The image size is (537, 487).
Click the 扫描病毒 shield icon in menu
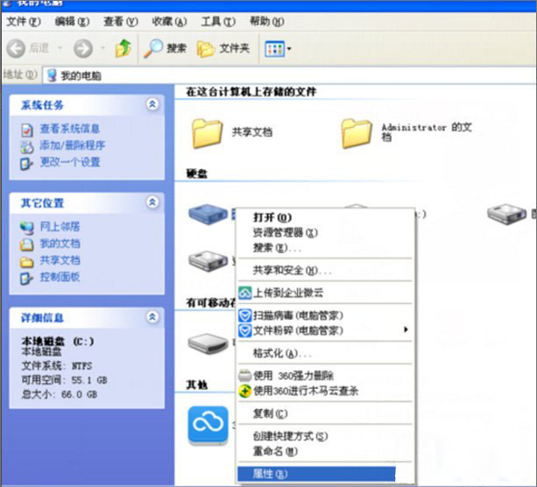click(x=245, y=315)
